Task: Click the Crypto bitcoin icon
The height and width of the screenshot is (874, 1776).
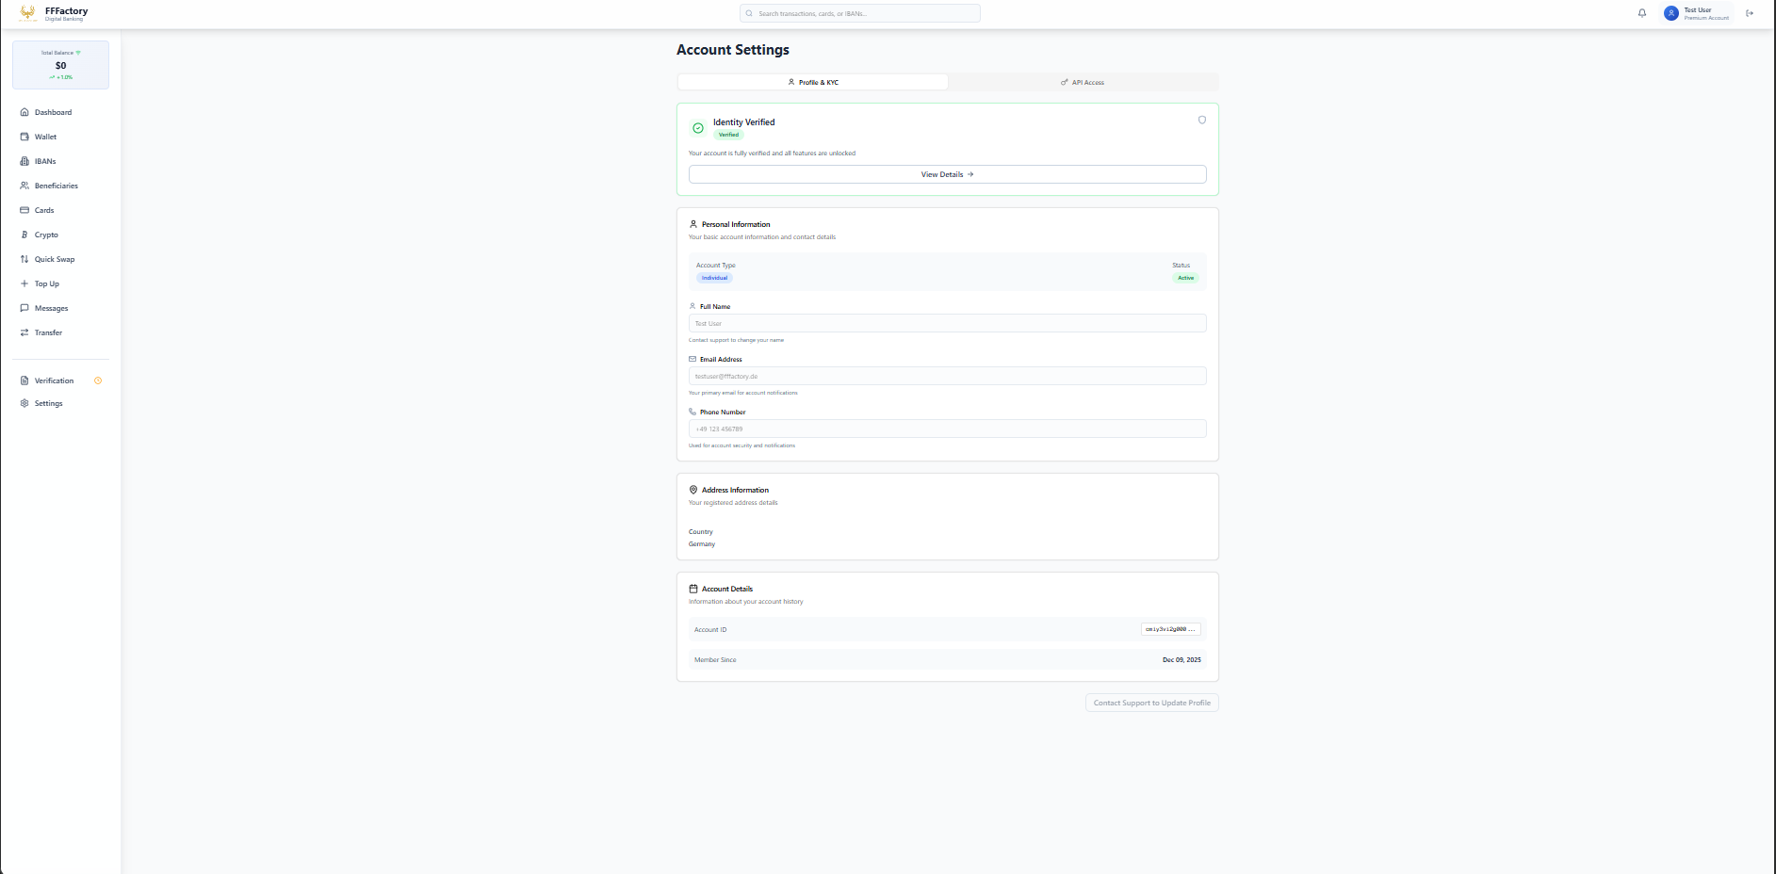Action: point(24,235)
